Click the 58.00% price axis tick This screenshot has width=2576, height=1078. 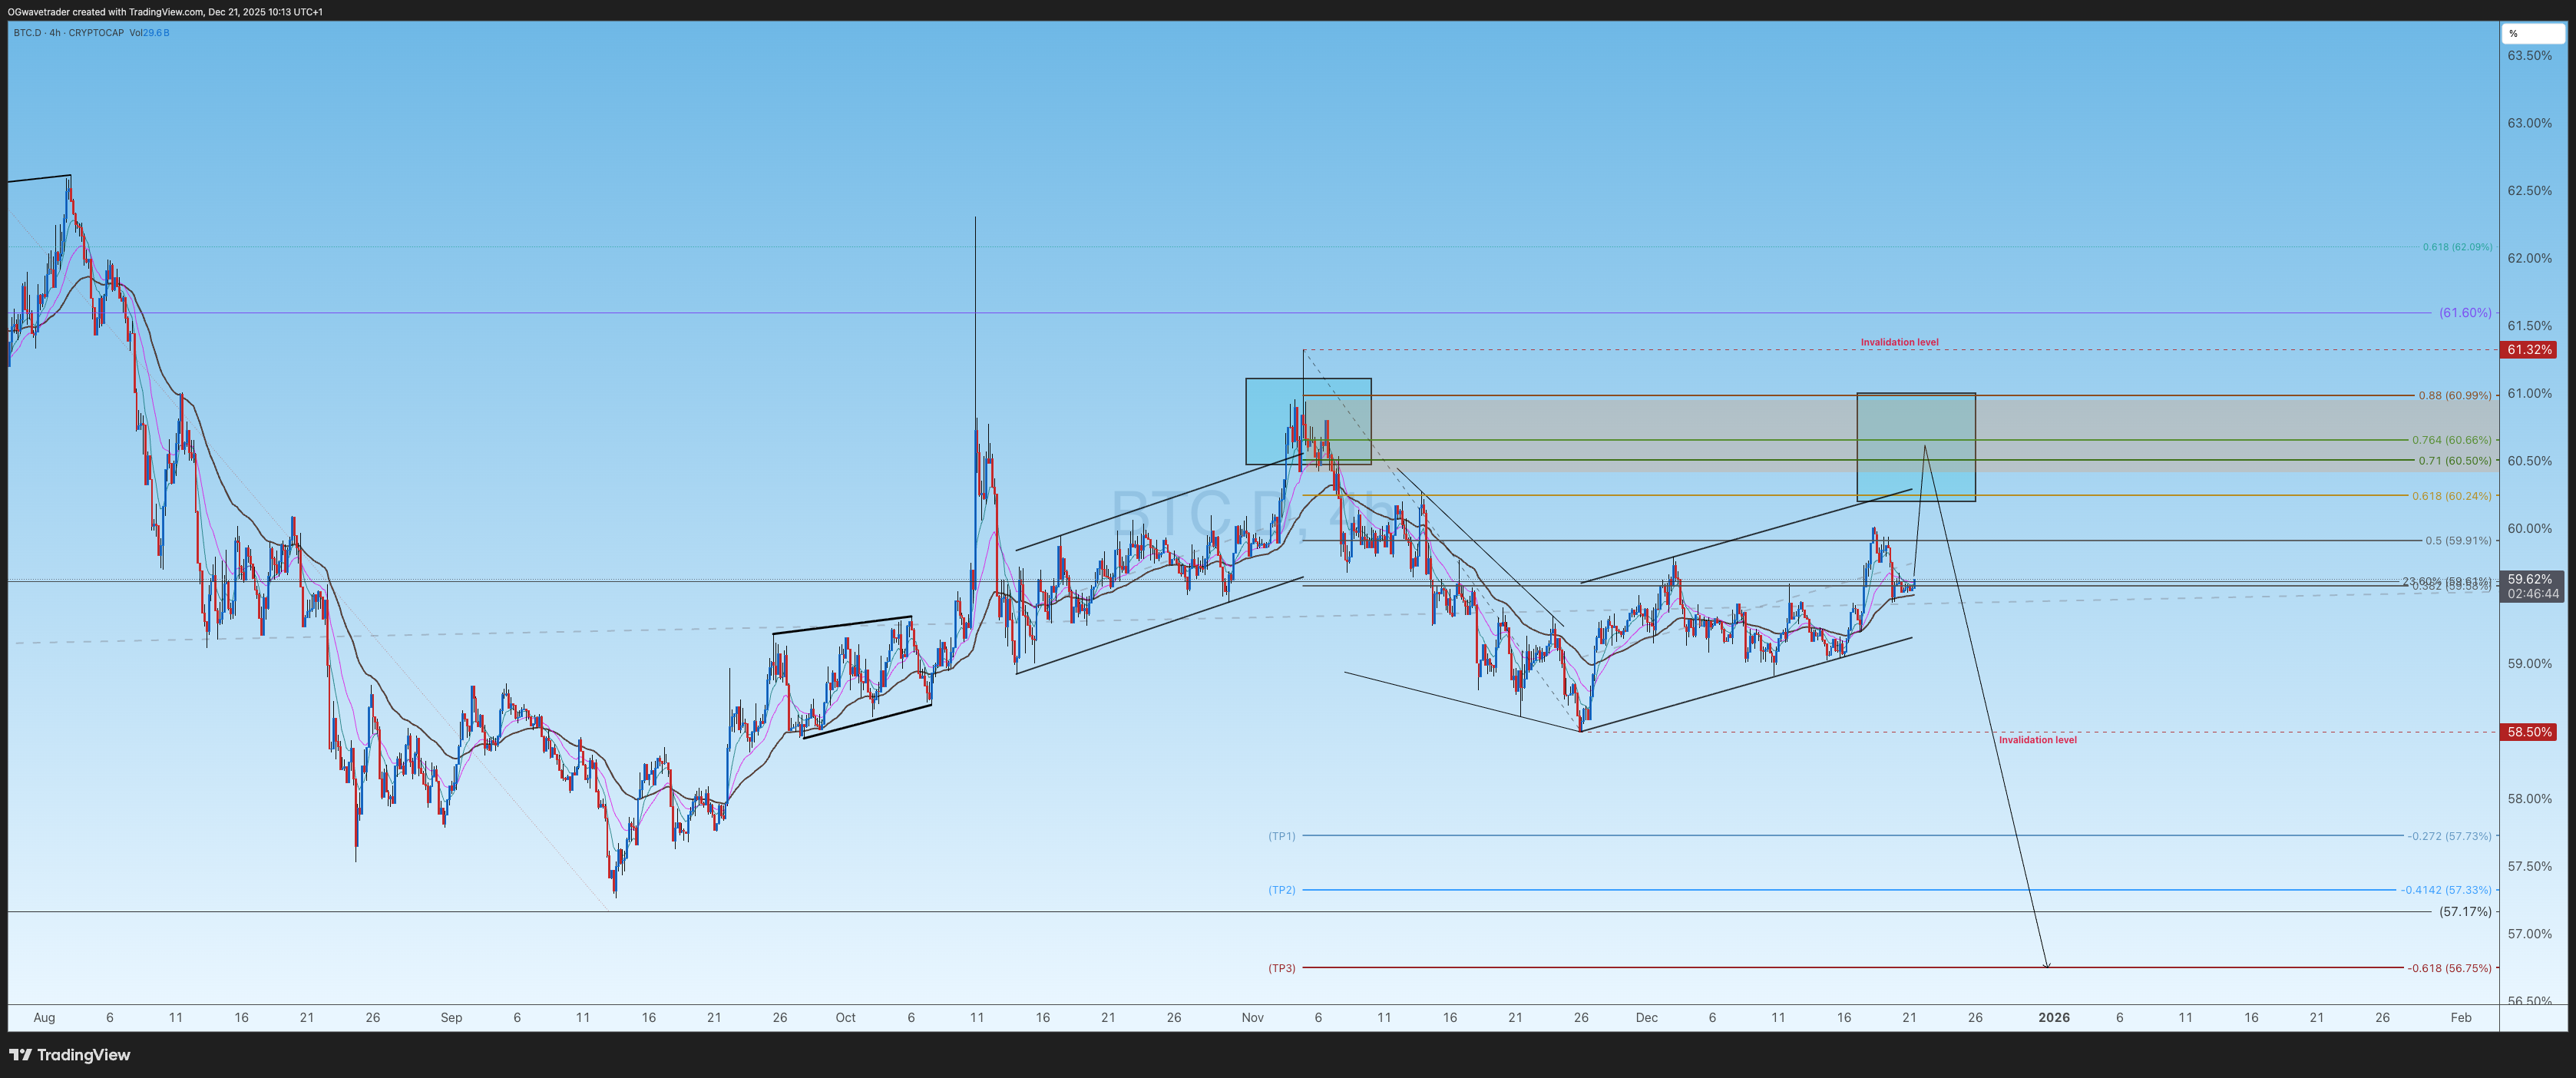point(2529,799)
